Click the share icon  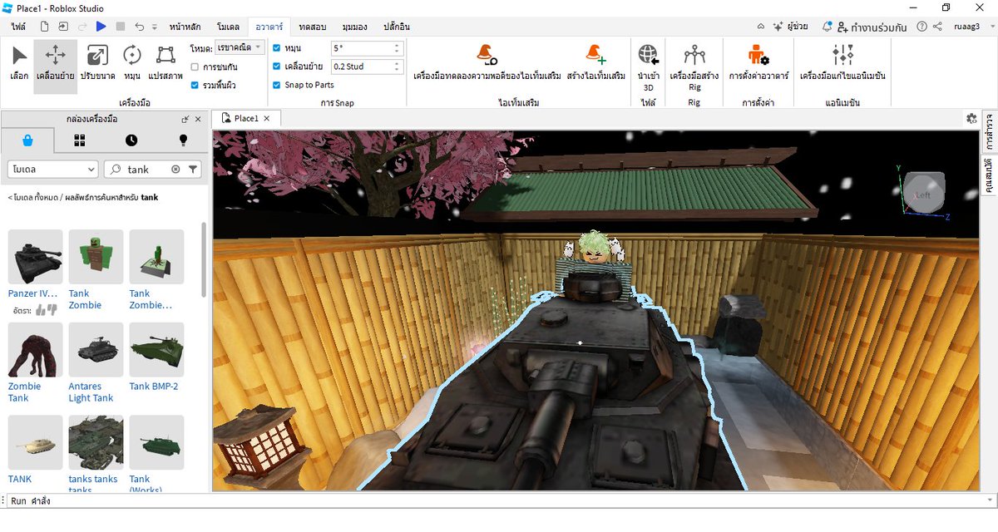point(937,27)
